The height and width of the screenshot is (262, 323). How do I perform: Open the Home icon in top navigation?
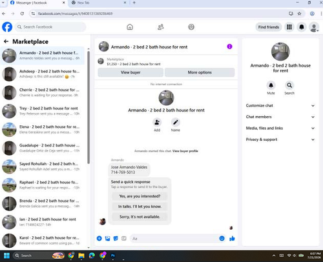coord(130,27)
